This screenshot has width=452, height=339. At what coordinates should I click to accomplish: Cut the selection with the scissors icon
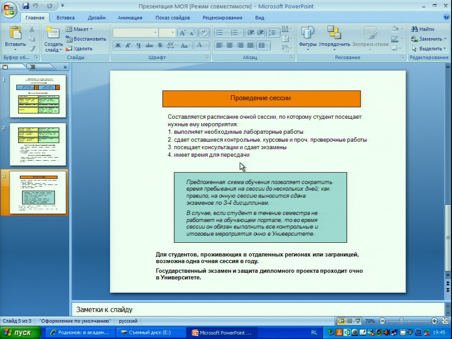32,29
